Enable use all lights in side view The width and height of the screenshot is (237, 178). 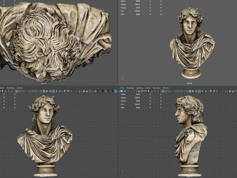[x=202, y=91]
